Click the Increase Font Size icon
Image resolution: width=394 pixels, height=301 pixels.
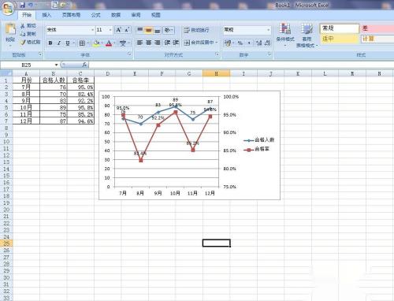[118, 30]
